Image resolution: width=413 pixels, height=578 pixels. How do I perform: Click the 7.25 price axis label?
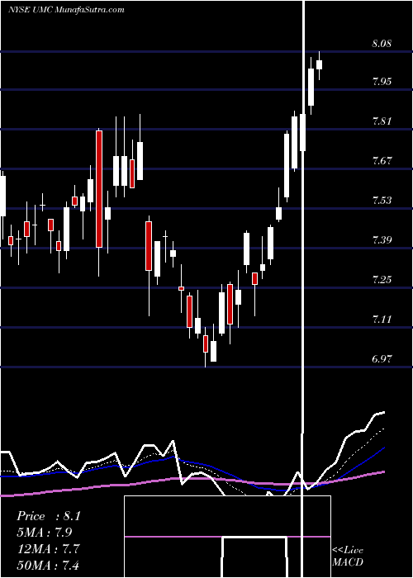point(382,279)
